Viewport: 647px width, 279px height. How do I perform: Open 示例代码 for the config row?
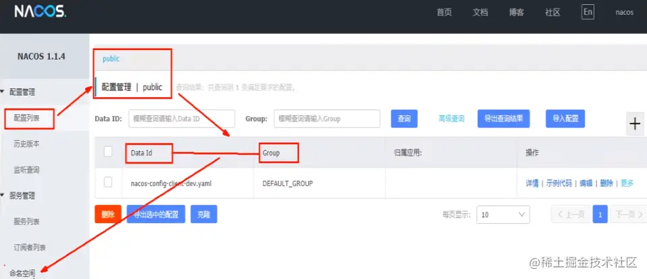point(559,183)
